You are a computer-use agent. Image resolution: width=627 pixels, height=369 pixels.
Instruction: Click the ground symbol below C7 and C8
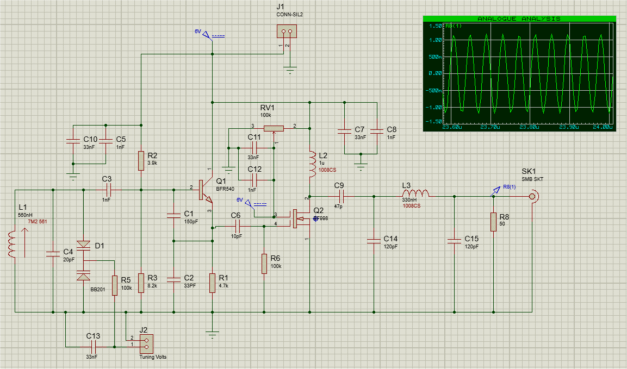click(x=361, y=167)
